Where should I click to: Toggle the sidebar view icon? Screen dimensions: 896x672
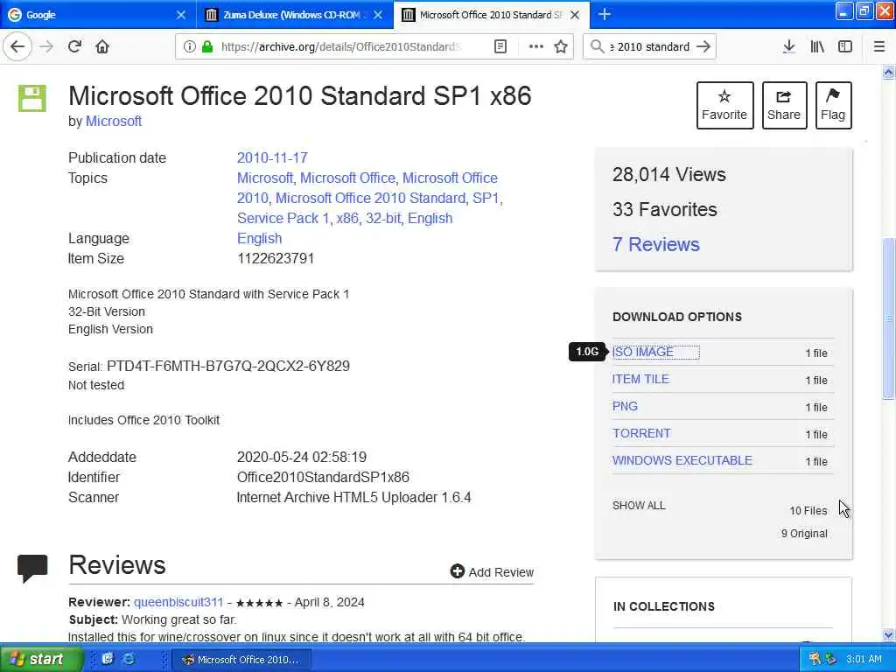pos(845,46)
